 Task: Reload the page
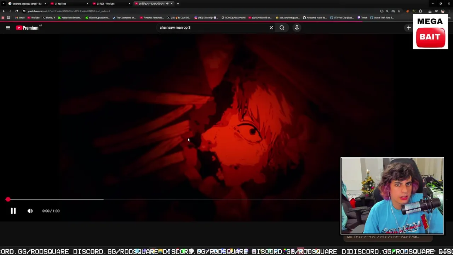pos(16,11)
